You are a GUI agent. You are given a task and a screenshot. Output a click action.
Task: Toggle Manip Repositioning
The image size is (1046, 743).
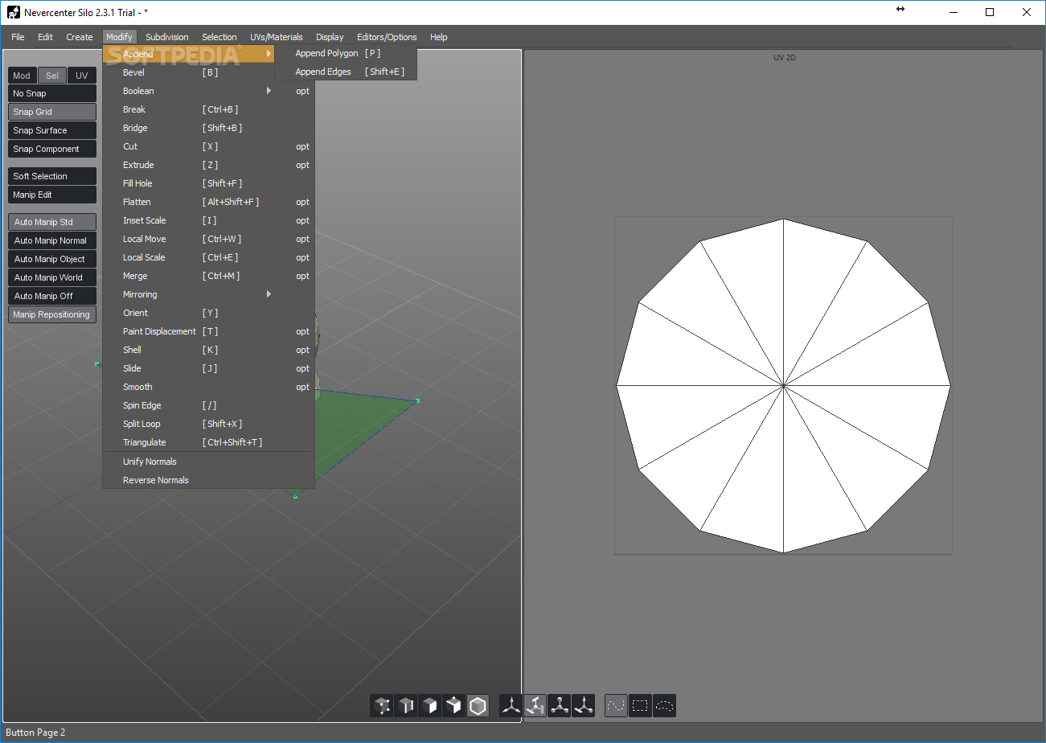coord(52,314)
